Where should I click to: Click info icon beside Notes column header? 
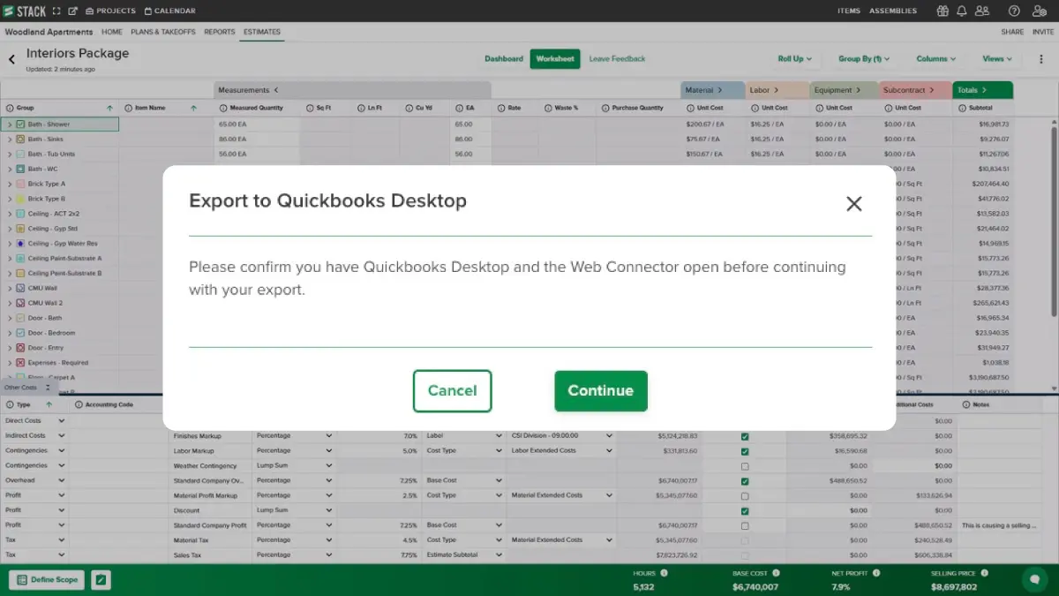[x=966, y=404]
